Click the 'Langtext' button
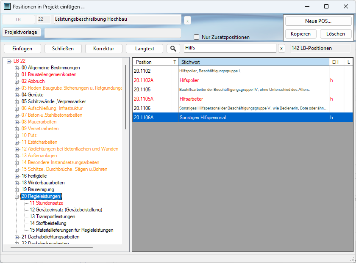Screen dimensions: 356x263 coord(145,49)
